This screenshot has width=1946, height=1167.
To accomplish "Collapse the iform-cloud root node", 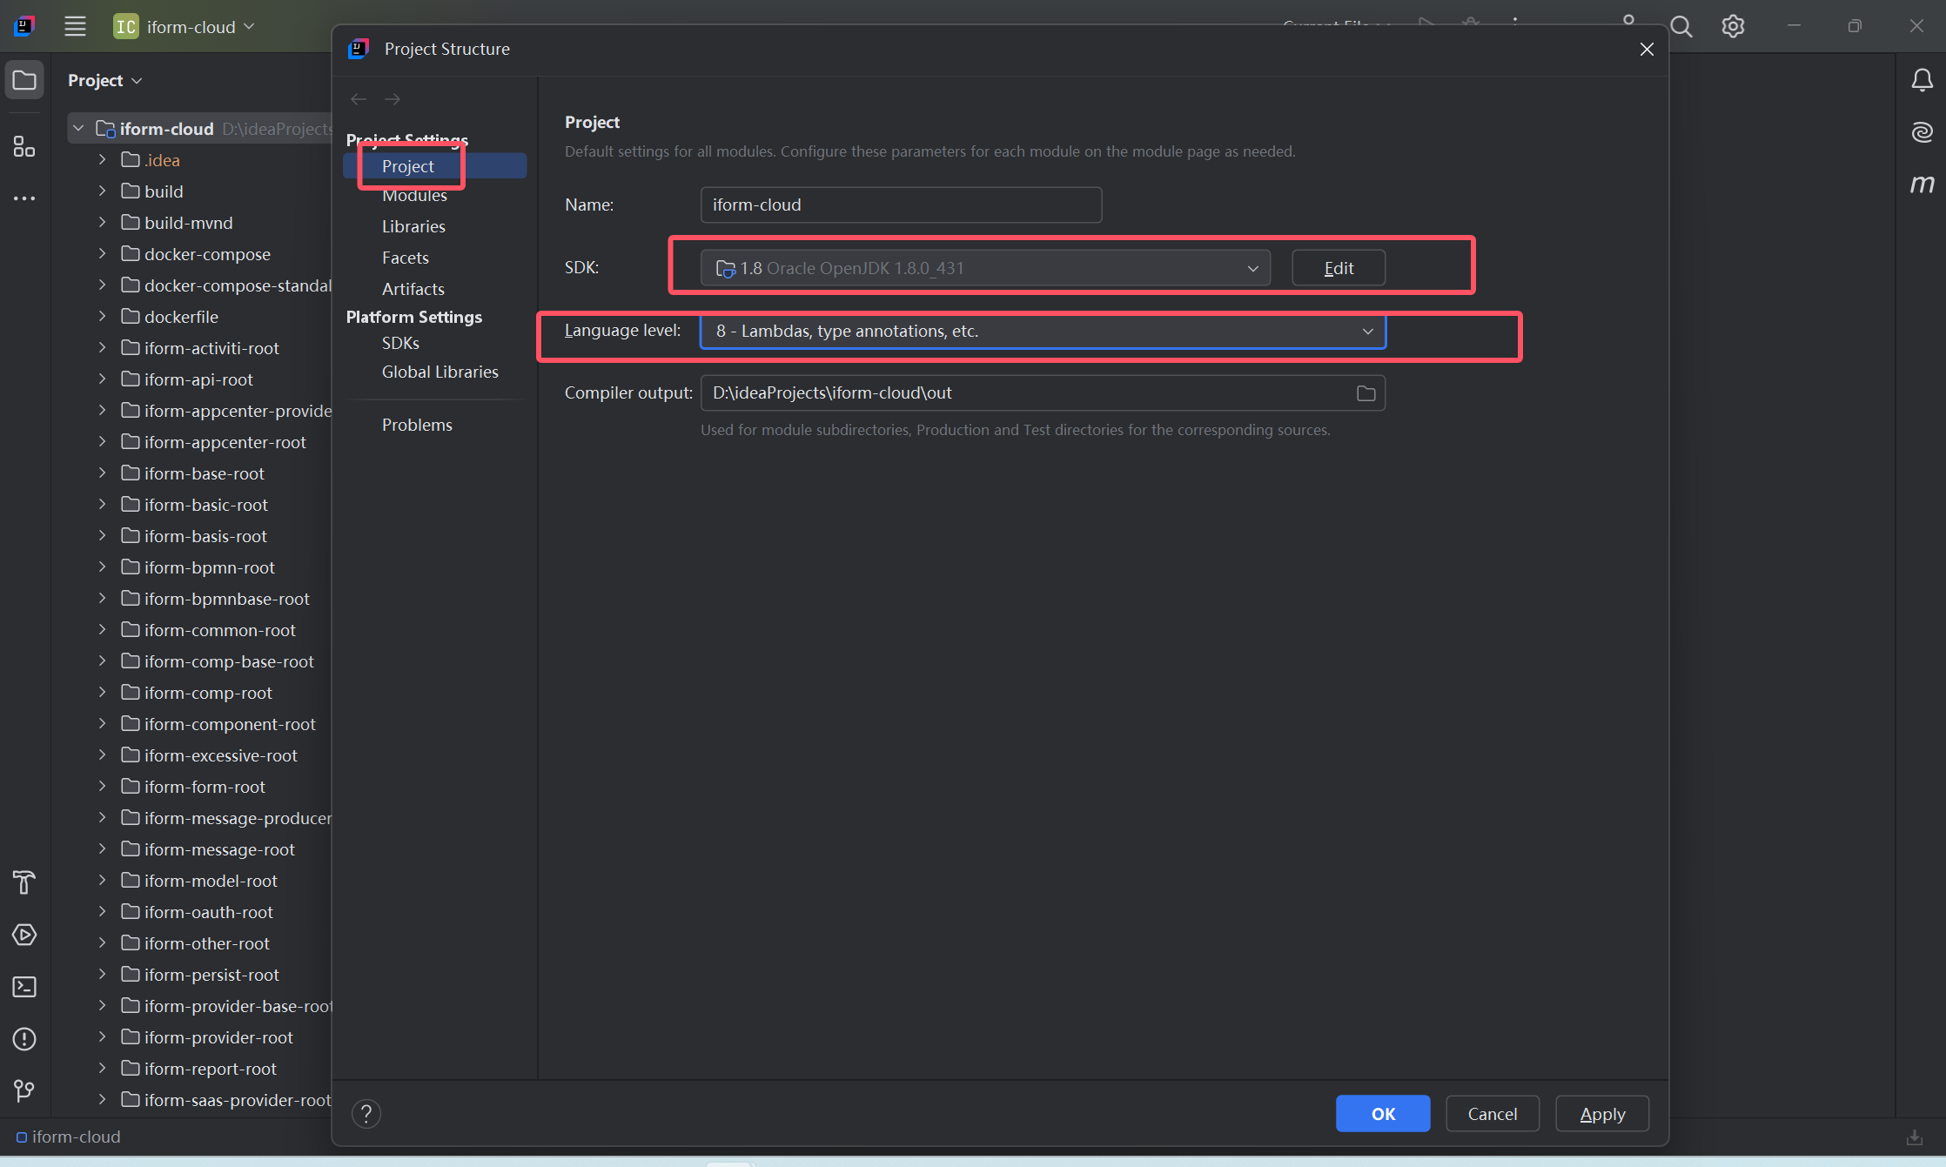I will click(79, 129).
